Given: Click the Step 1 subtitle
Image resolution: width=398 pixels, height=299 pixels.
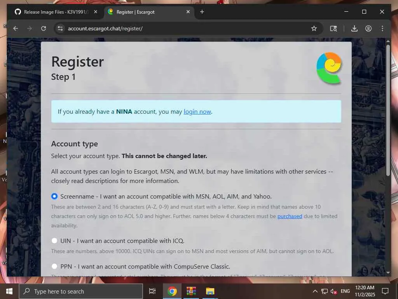Looking at the screenshot, I should (x=63, y=77).
